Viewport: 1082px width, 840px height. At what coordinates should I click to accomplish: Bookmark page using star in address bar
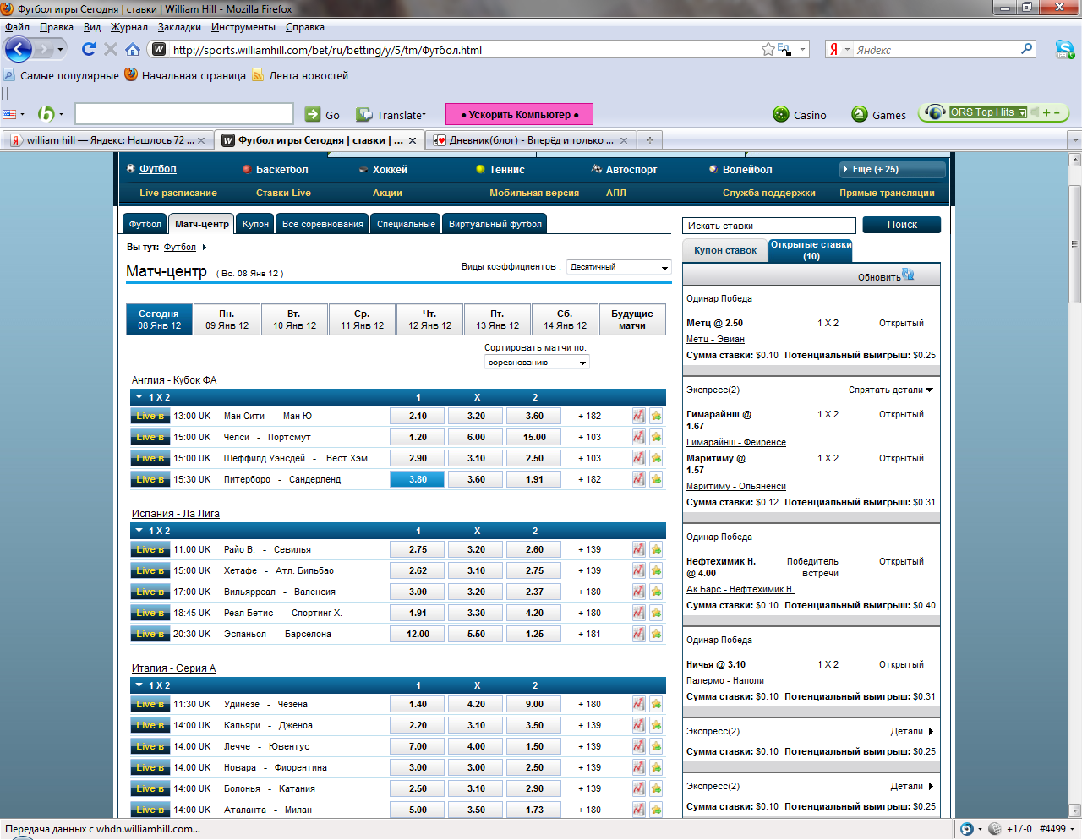click(768, 50)
